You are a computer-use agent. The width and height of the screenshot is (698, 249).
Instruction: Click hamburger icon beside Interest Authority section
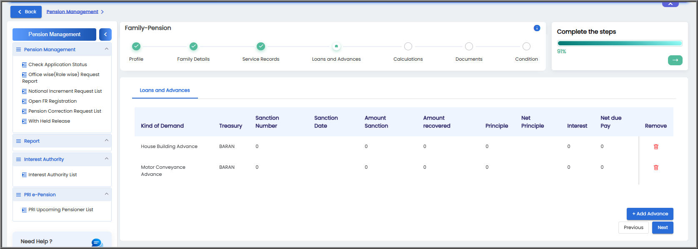tap(18, 160)
